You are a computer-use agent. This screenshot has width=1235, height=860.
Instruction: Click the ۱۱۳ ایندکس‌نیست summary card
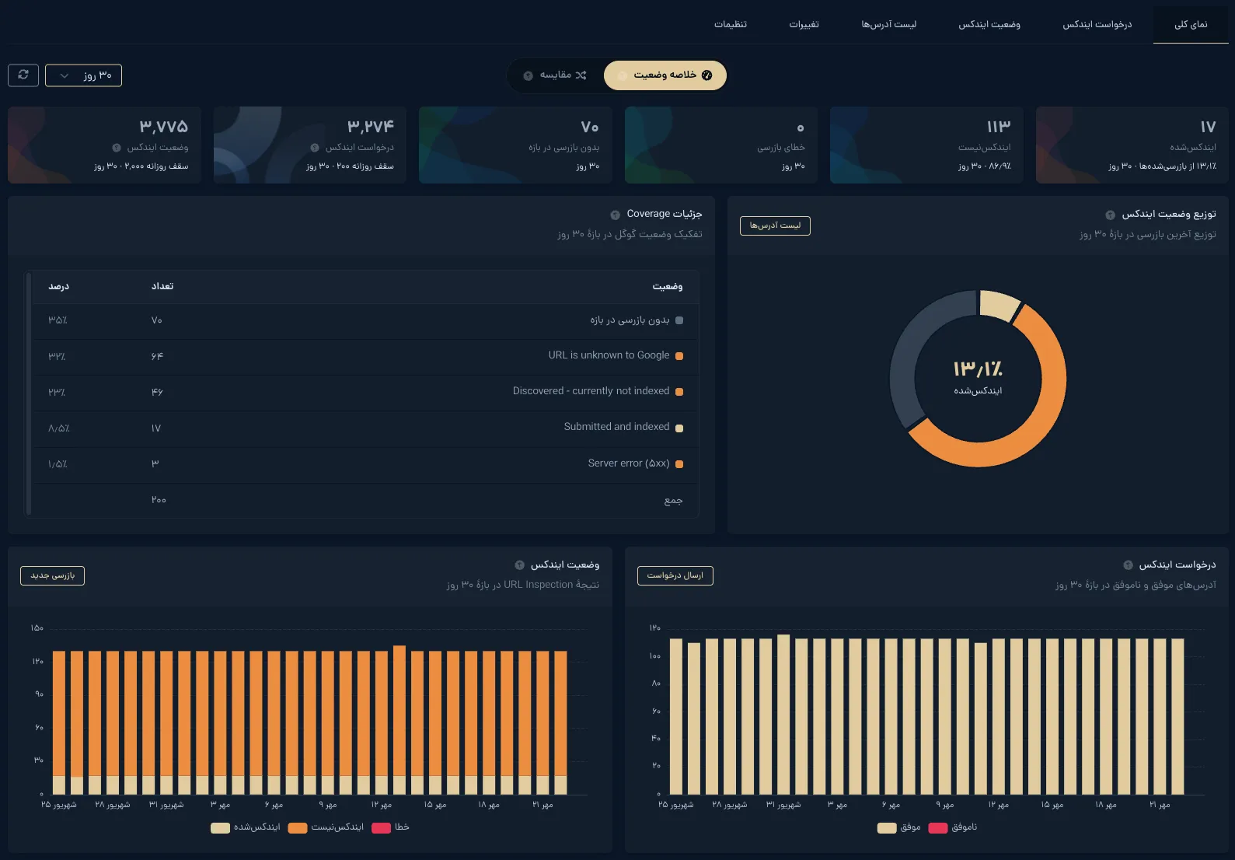tap(926, 145)
